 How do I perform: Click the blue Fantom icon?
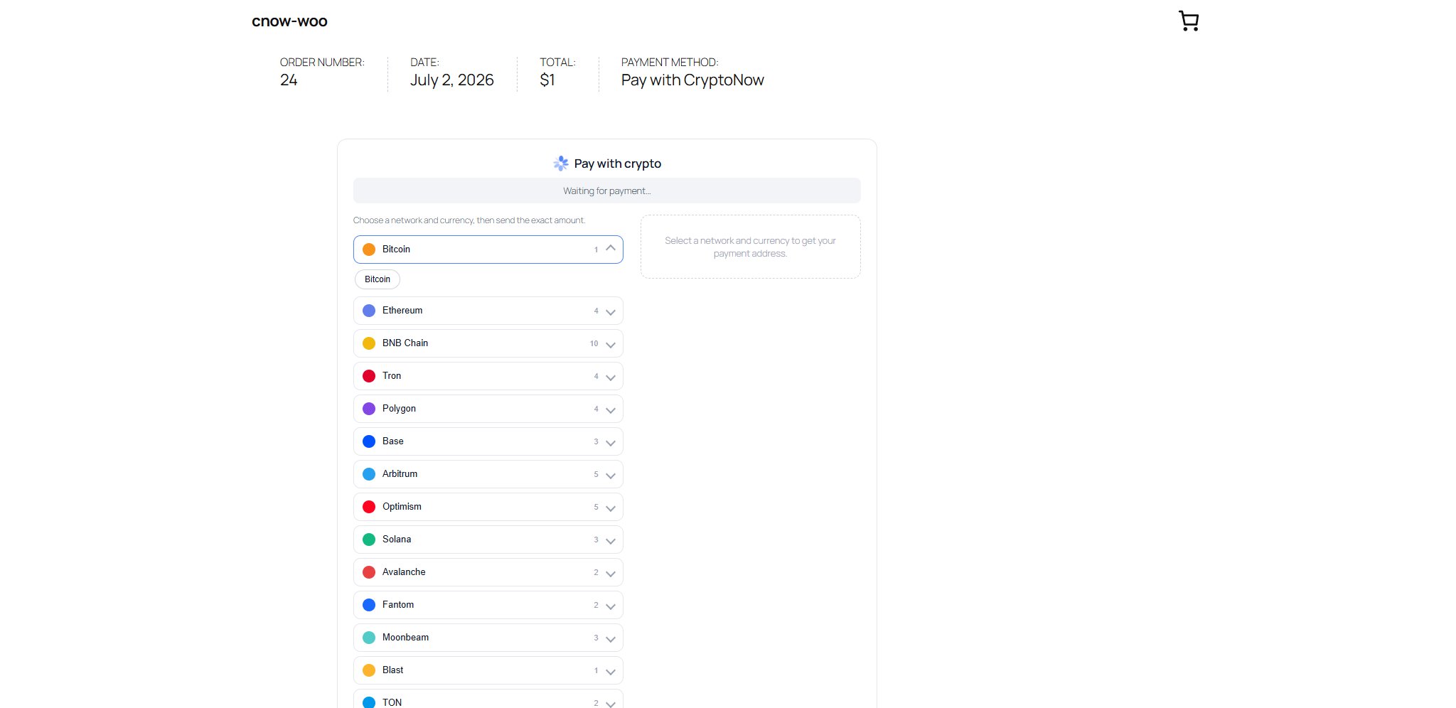pos(369,605)
